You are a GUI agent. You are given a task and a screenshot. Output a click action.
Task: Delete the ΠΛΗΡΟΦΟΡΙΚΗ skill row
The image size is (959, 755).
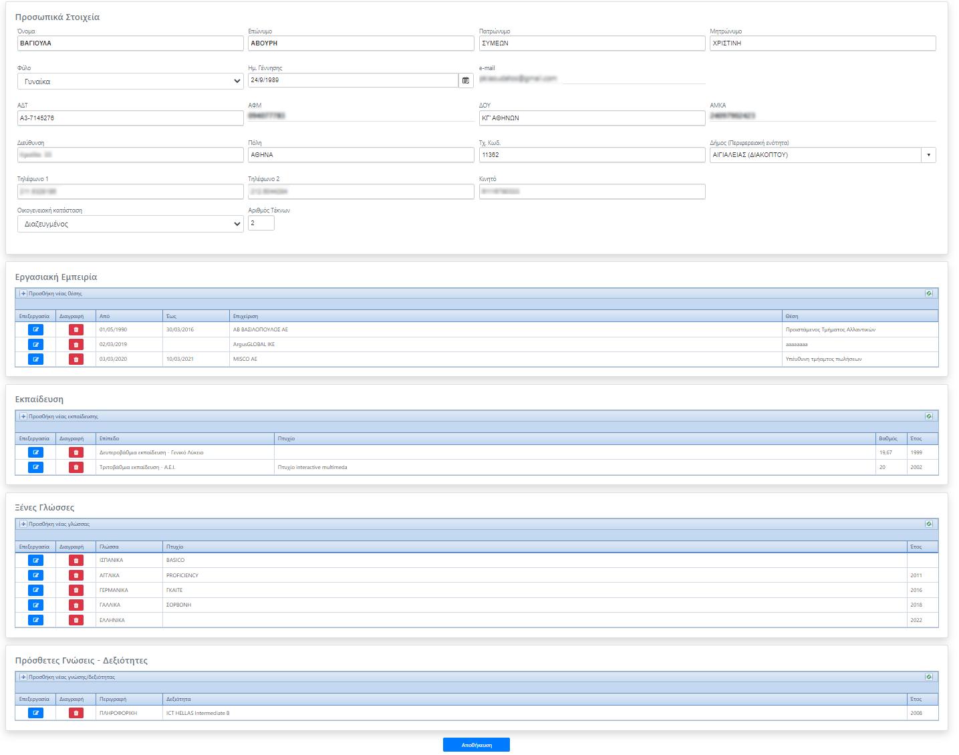[76, 713]
